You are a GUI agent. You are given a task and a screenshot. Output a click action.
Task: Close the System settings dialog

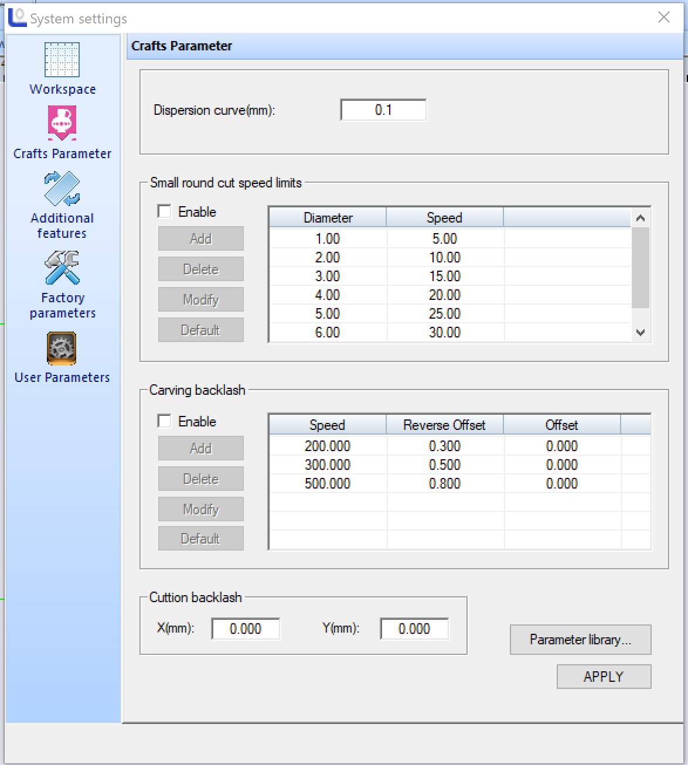coord(663,18)
